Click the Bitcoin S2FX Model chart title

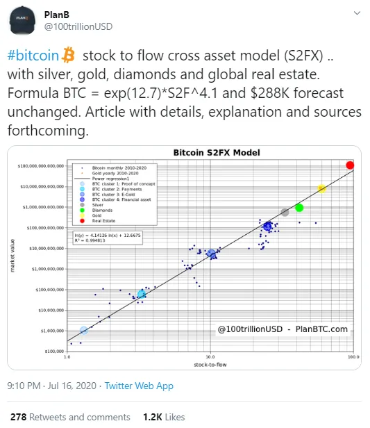[217, 153]
